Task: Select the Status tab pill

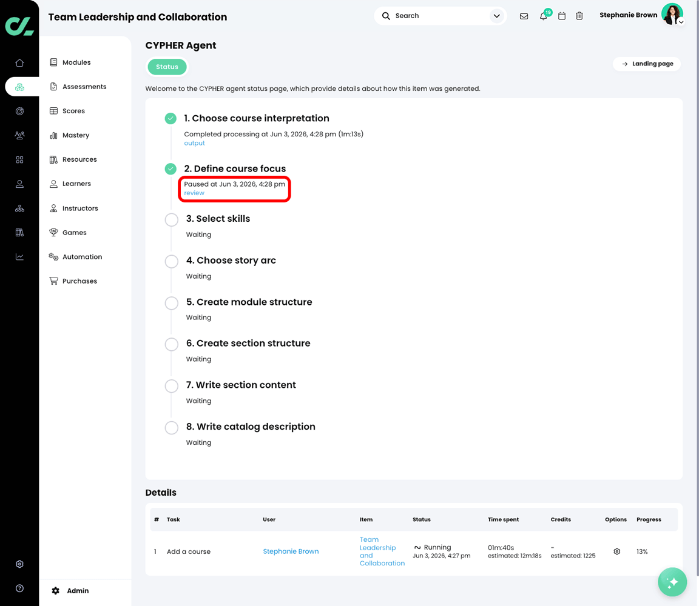Action: (x=167, y=67)
